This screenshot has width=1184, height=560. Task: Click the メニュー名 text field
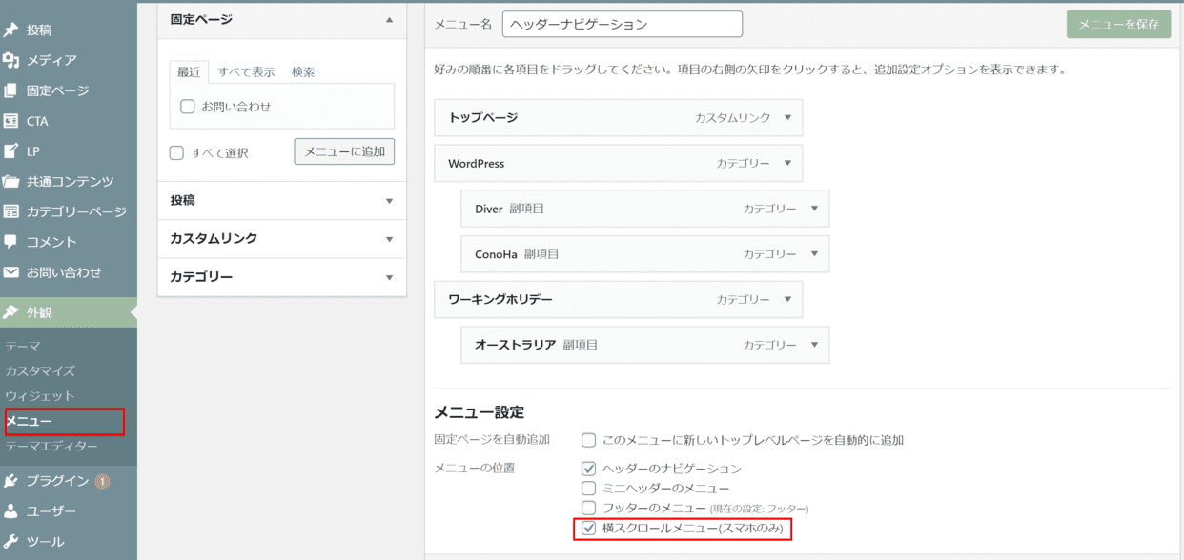(x=622, y=25)
